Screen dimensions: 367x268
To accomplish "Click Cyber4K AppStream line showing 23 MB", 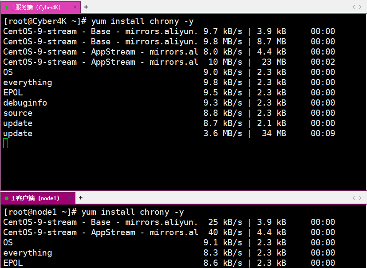I will (x=169, y=62).
